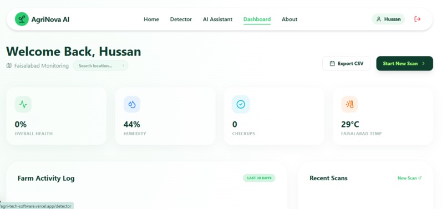The image size is (447, 209).
Task: Click the Faisalabad Monitoring text
Action: tap(42, 66)
